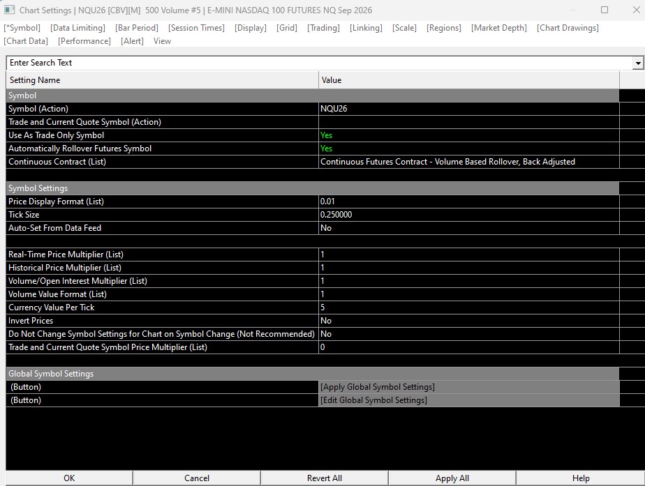The height and width of the screenshot is (486, 645).
Task: Switch to the Trading tab
Action: 323,28
